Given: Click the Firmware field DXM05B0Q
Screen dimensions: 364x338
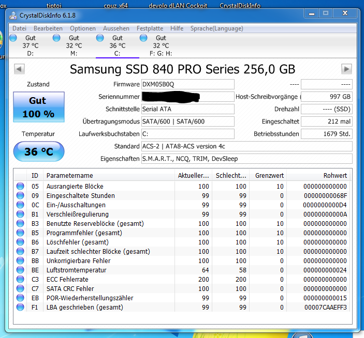Looking at the screenshot, I should tap(188, 84).
